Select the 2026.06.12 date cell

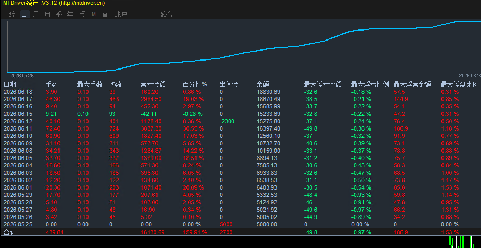coord(18,122)
